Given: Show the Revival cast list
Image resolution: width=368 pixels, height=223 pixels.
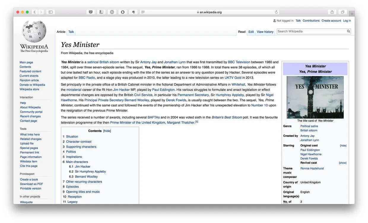Looking at the screenshot, I should pyautogui.click(x=342, y=163).
